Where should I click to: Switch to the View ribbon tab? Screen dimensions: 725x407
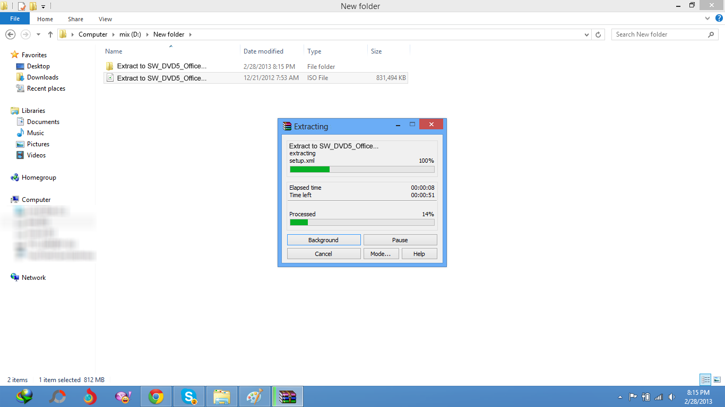[x=105, y=19]
